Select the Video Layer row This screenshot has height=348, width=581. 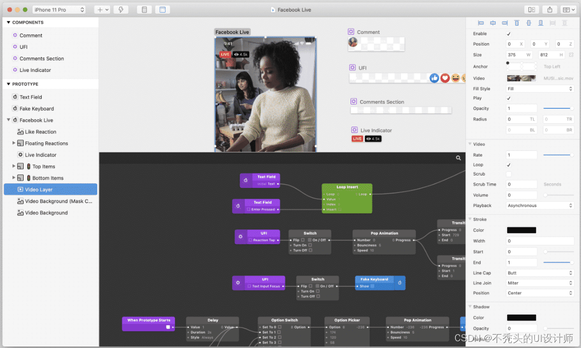[50, 189]
